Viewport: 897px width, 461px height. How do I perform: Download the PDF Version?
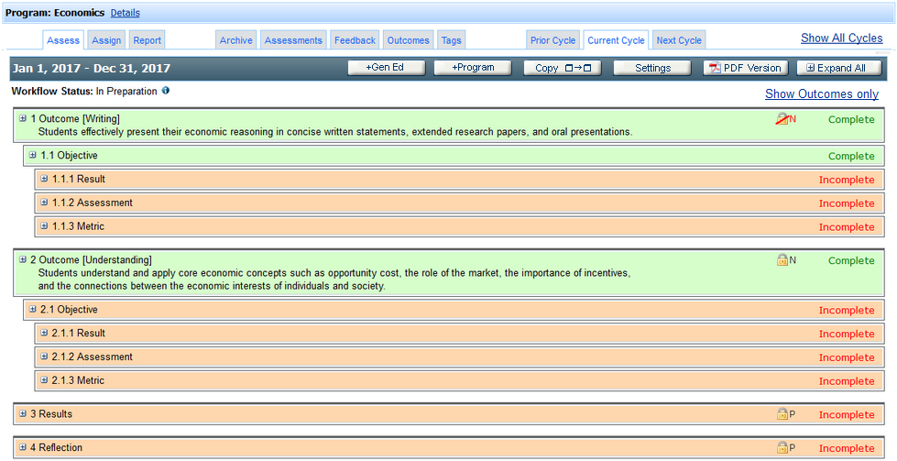pos(744,68)
